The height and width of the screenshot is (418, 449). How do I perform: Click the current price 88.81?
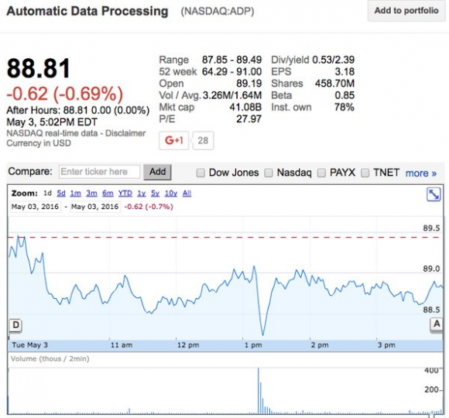[x=39, y=68]
